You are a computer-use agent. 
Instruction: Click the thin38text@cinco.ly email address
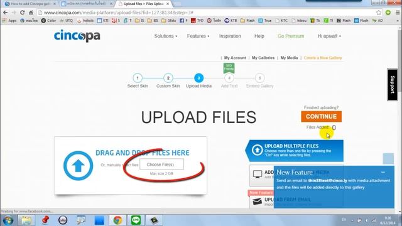(327, 181)
